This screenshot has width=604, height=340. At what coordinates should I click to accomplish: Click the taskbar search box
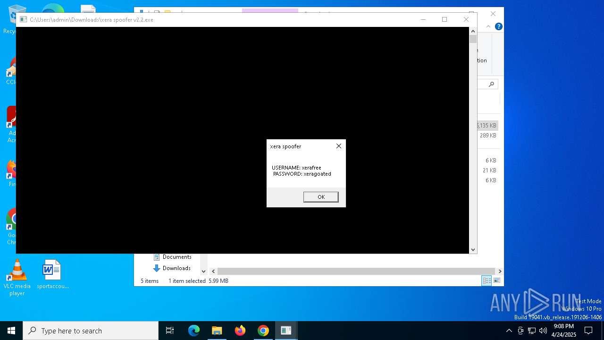tap(91, 331)
